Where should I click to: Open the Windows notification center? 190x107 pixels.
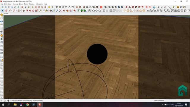click(x=186, y=105)
